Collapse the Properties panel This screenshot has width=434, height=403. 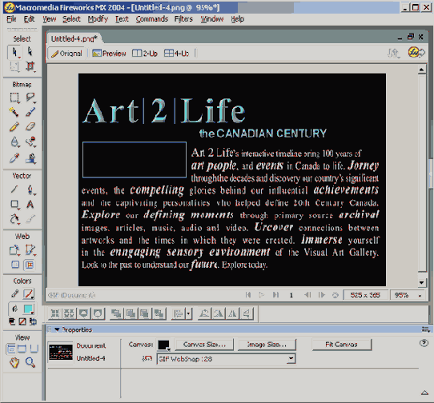coord(57,329)
